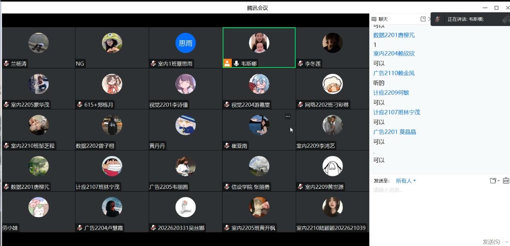Open the file folder icon in chat toolbar
The height and width of the screenshot is (246, 510).
point(493,181)
